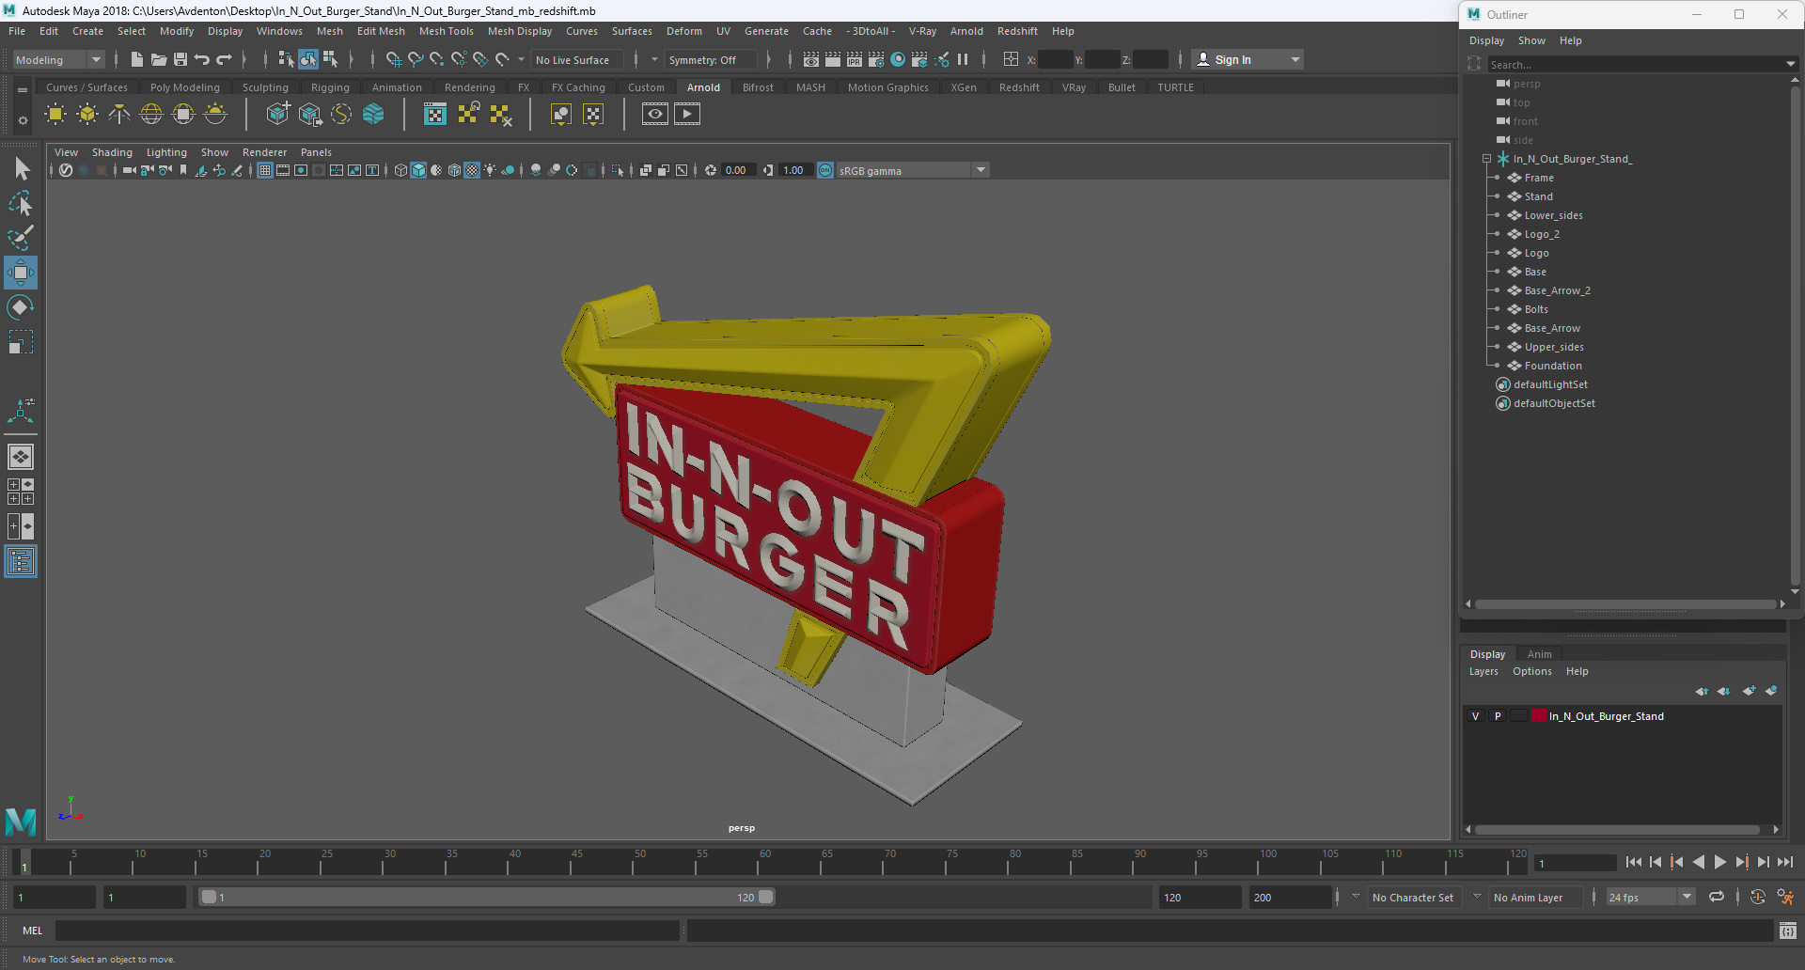Open the Layers menu in layer editor
The width and height of the screenshot is (1805, 970).
click(x=1483, y=671)
